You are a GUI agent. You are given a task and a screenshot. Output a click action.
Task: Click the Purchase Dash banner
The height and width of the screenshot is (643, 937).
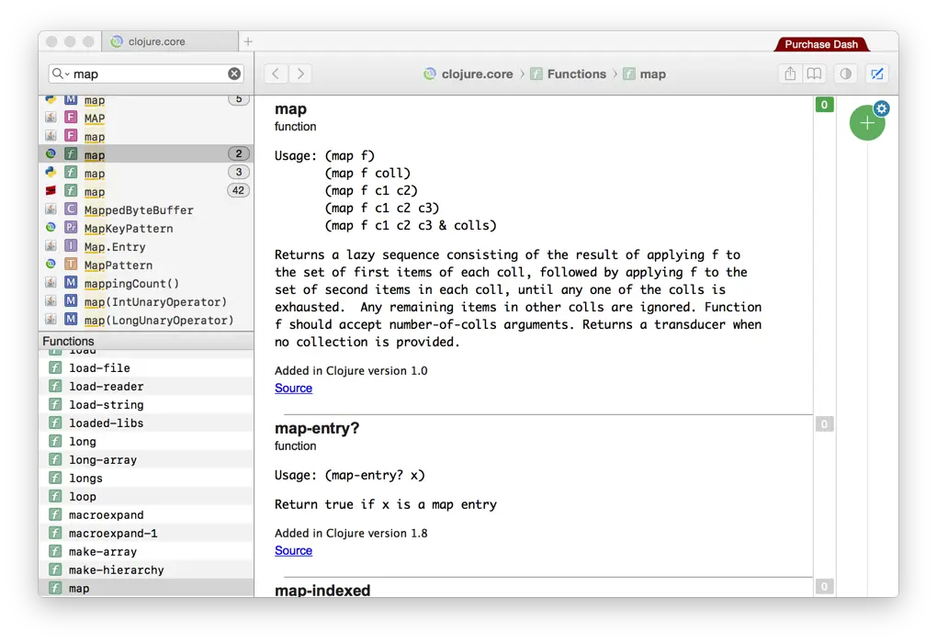click(x=821, y=44)
